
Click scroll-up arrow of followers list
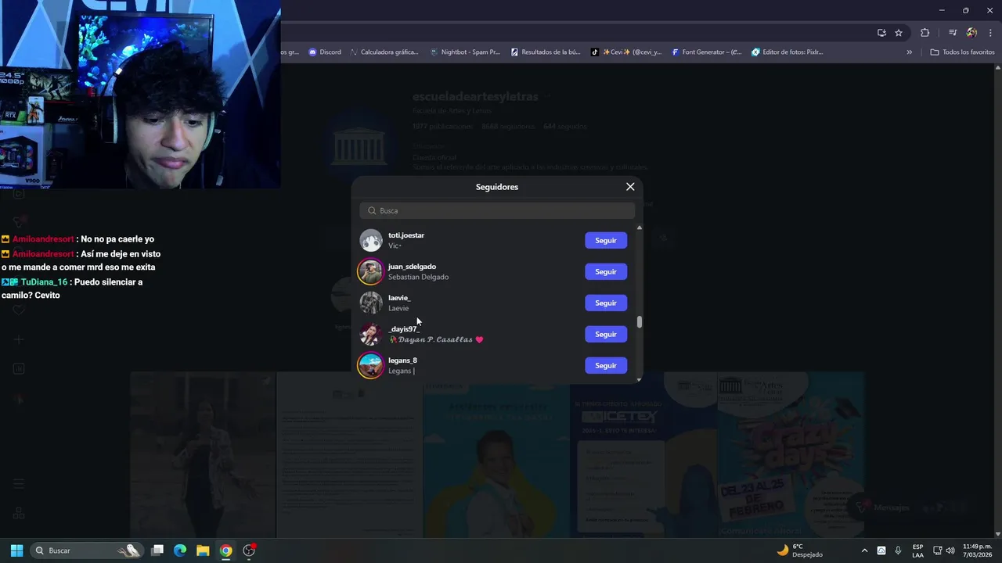pos(640,228)
